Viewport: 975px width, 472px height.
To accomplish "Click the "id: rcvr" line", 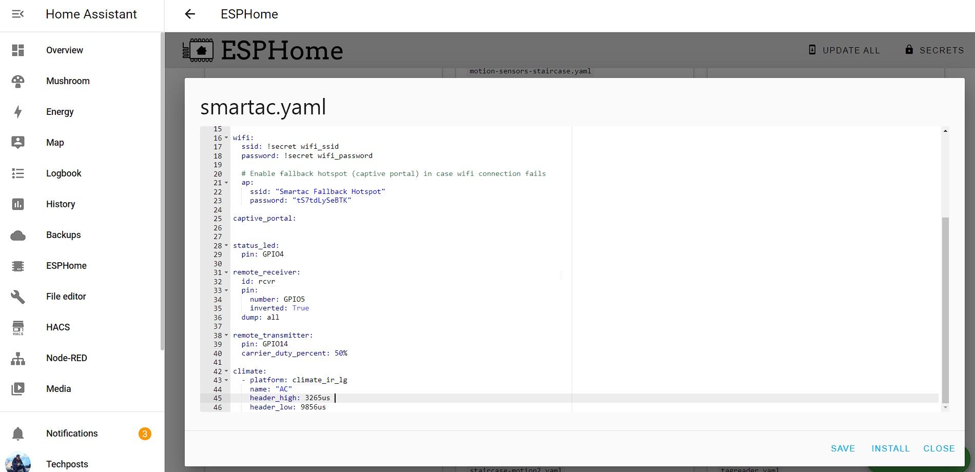I will pos(258,282).
